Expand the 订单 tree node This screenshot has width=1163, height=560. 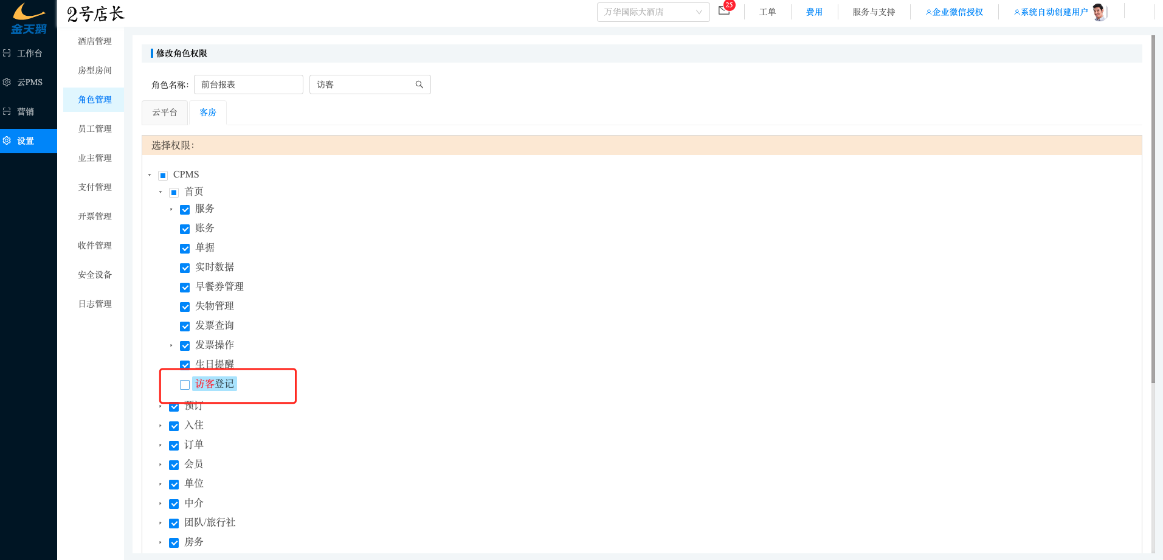click(160, 445)
